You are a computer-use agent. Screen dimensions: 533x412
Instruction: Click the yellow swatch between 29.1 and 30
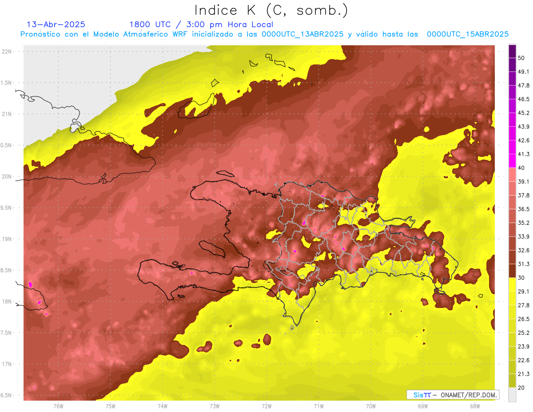point(512,284)
